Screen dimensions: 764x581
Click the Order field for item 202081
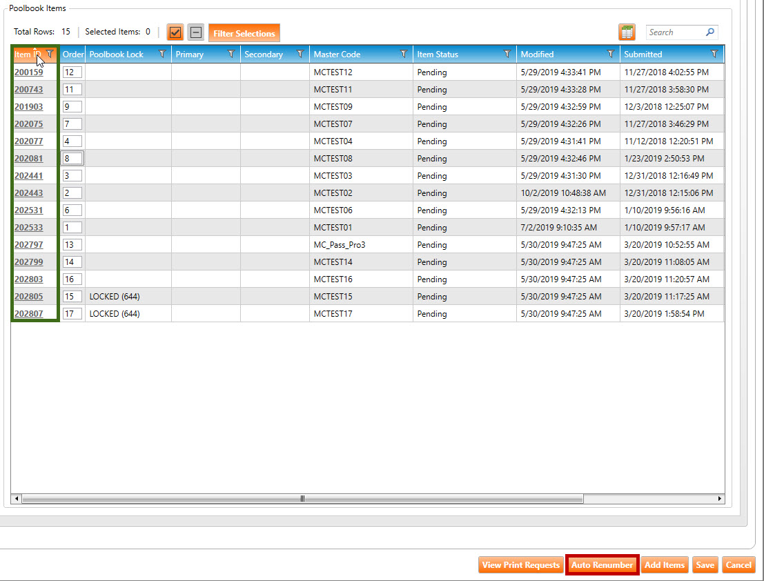coord(72,158)
